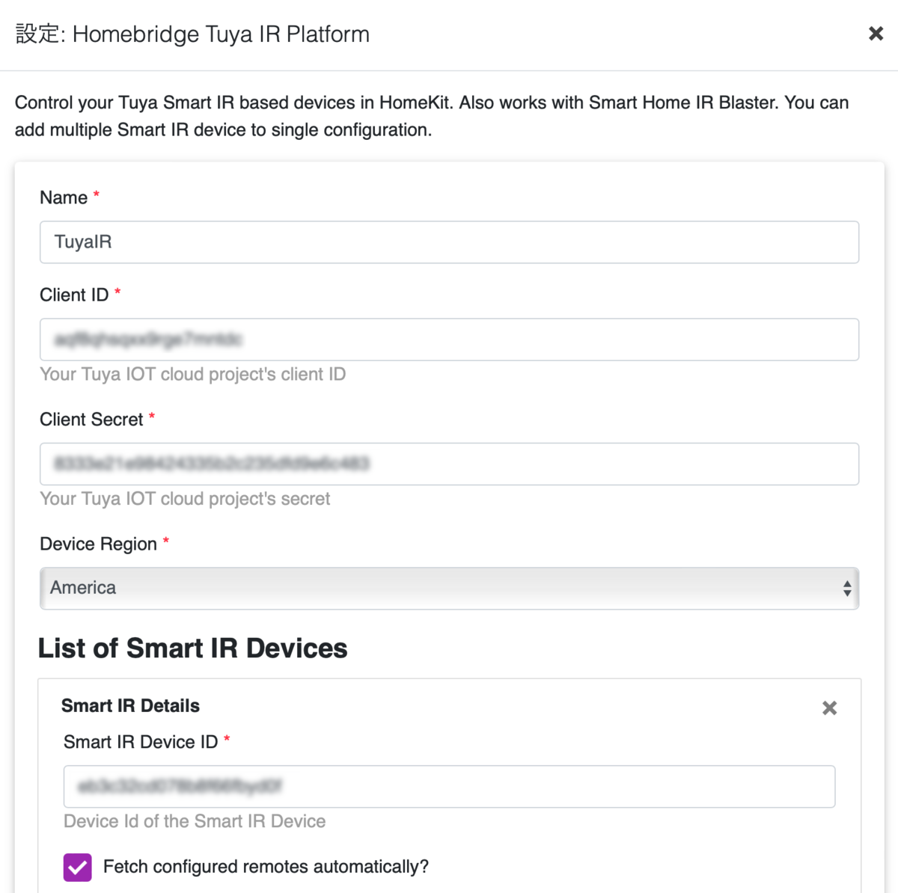Click the 'Fetch configured remotes automatically?' label

click(x=266, y=867)
